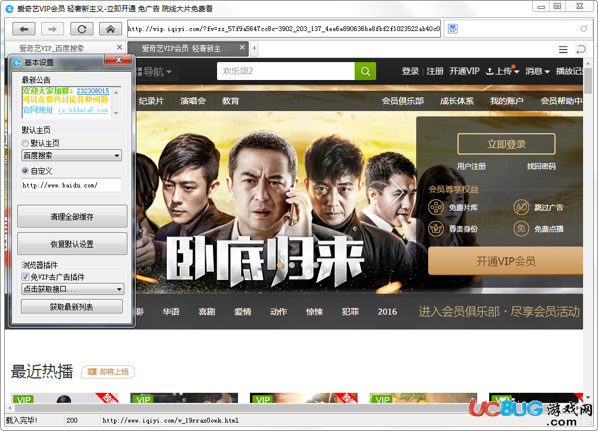The width and height of the screenshot is (598, 431).
Task: Click the search magnifier icon in right toolbar field
Action: click(584, 29)
